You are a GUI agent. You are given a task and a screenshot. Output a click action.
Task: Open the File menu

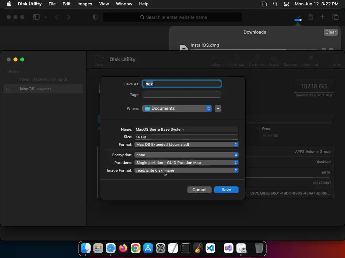tap(52, 4)
